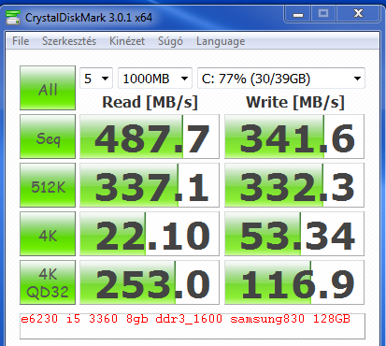Select the 4K QD32 write value 116.9

(294, 282)
